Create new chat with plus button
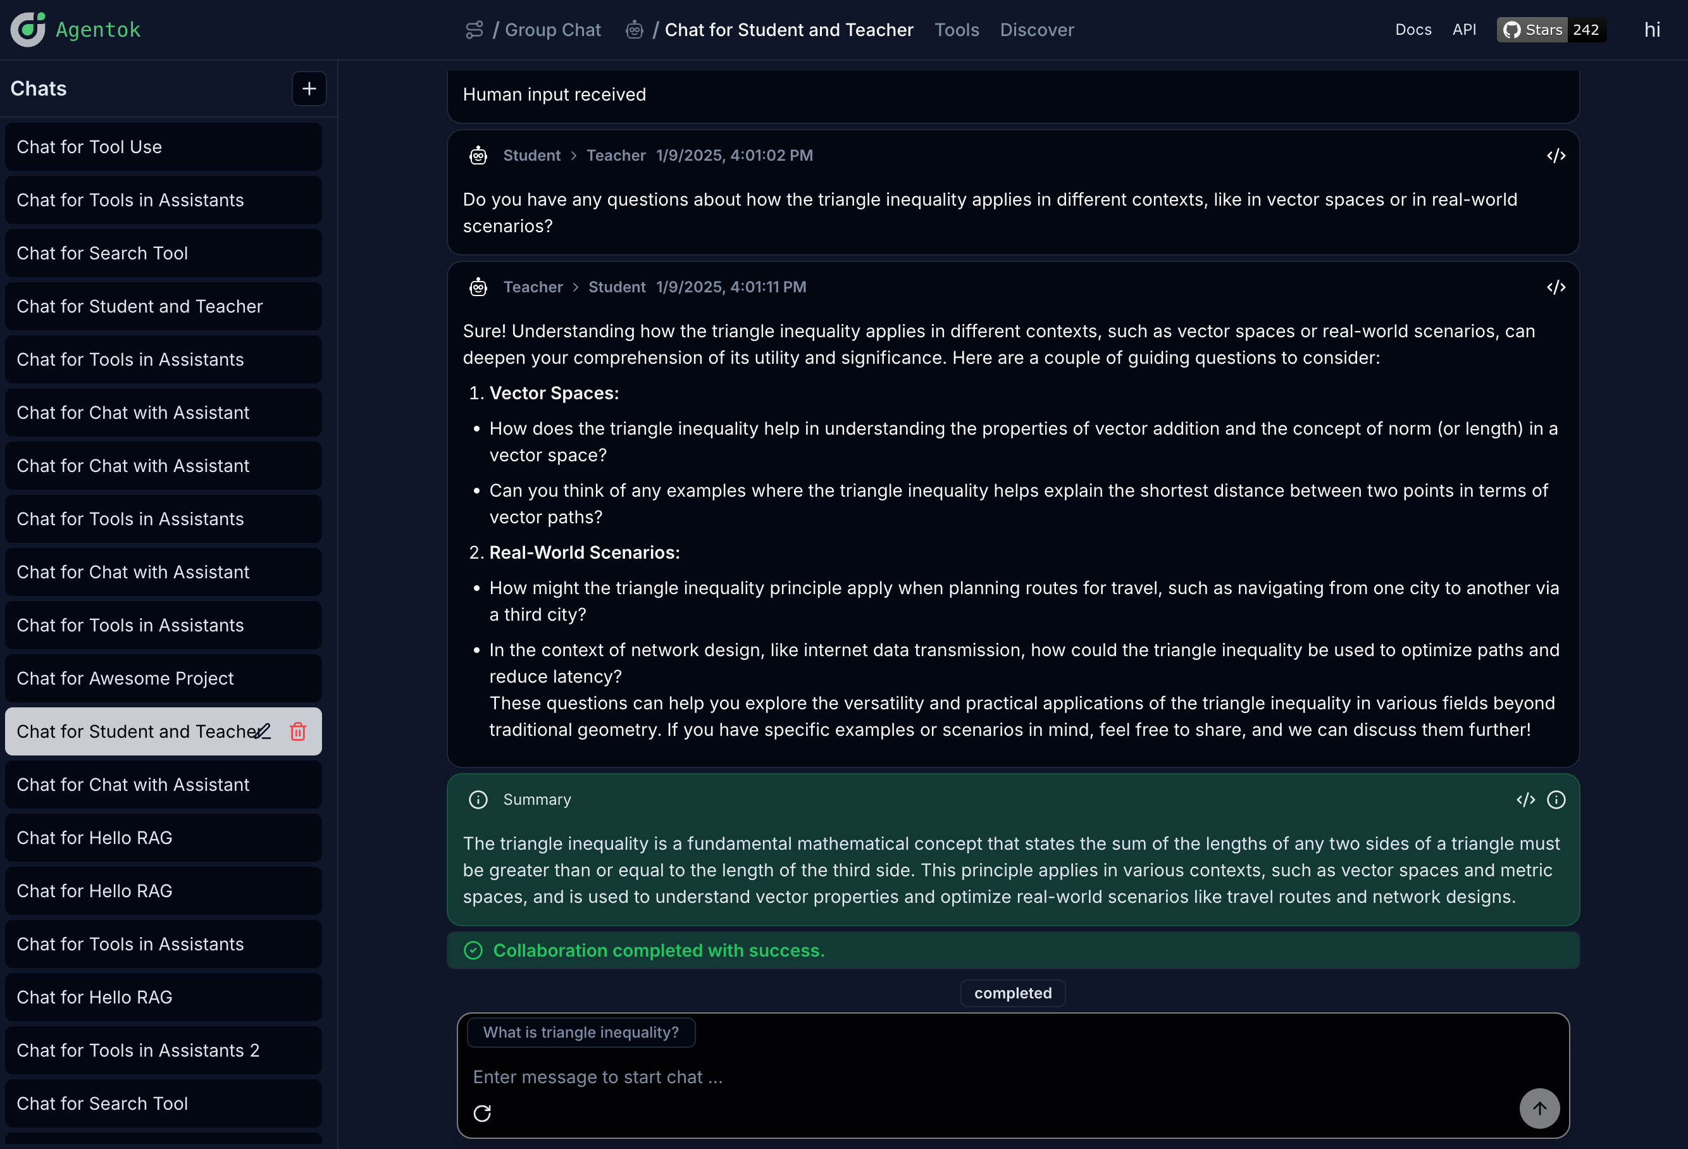The width and height of the screenshot is (1688, 1149). click(x=309, y=89)
